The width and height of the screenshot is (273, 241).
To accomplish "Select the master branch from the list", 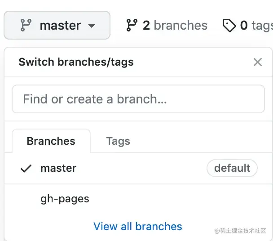I will [58, 168].
